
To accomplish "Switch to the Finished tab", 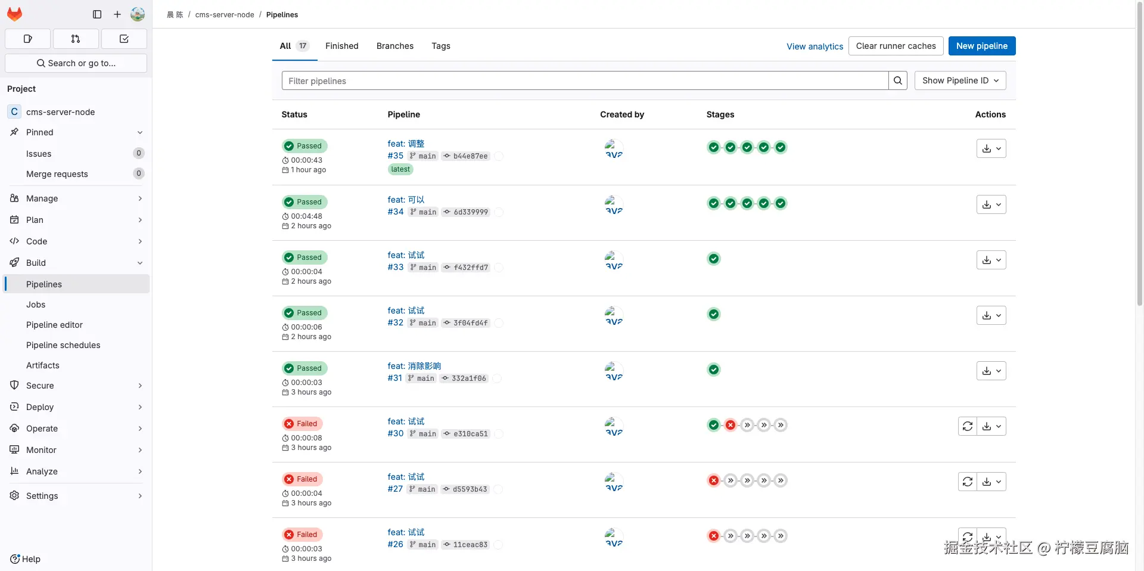I will pos(341,46).
